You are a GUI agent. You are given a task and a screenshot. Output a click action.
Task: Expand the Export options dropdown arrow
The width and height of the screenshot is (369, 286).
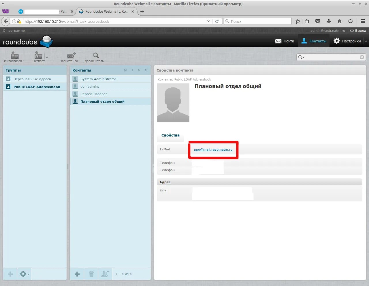(47, 57)
